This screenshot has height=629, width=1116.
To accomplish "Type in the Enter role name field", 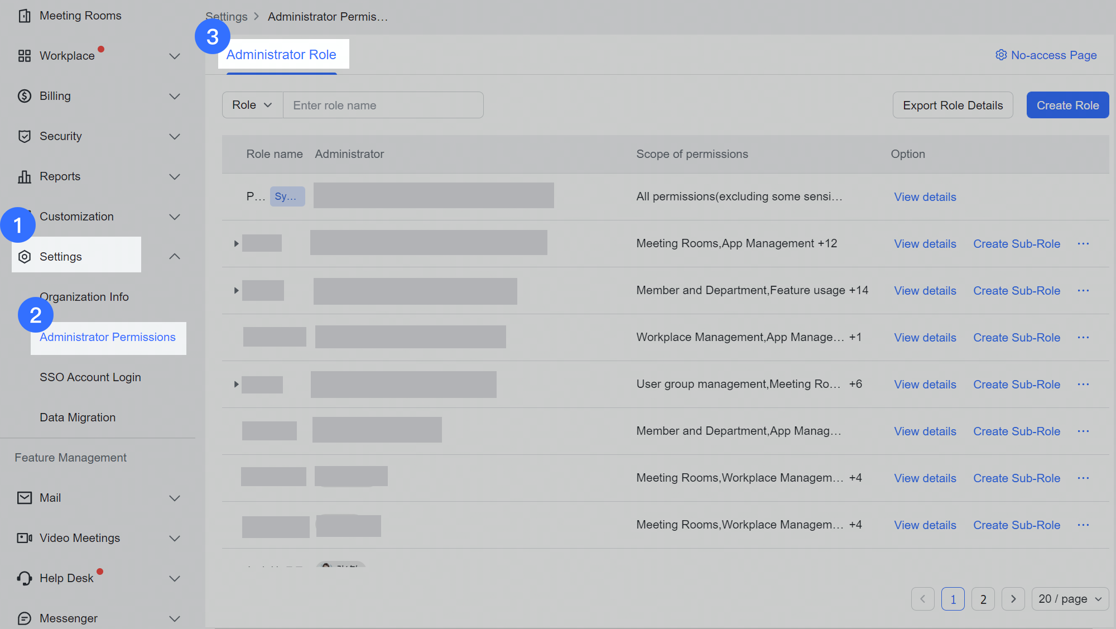I will [383, 105].
